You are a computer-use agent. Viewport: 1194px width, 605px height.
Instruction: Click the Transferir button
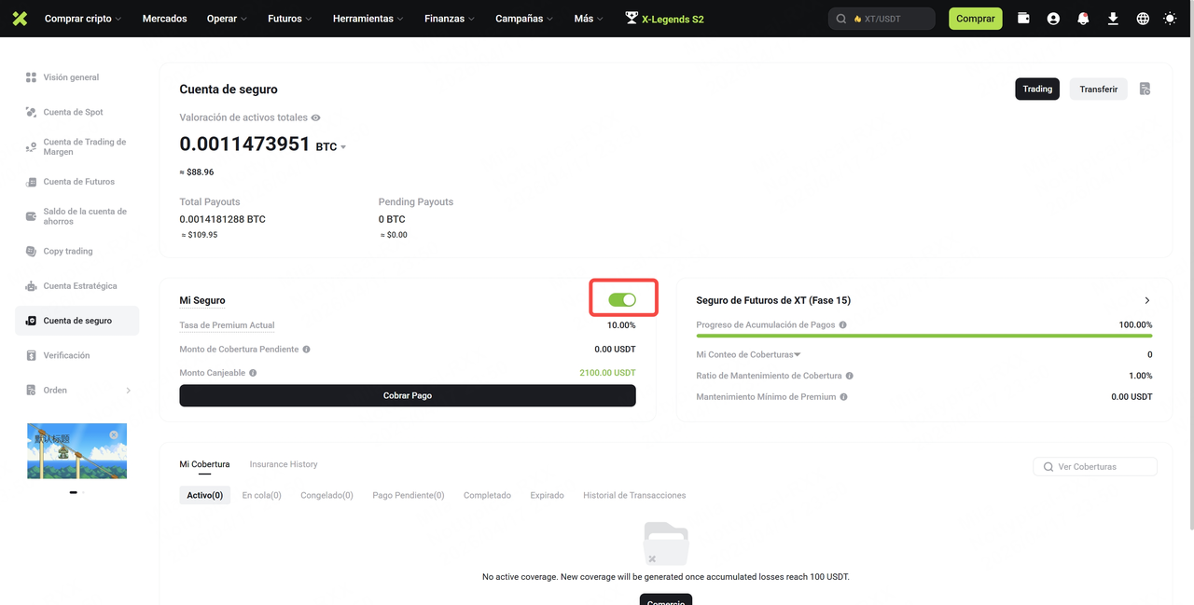1099,89
